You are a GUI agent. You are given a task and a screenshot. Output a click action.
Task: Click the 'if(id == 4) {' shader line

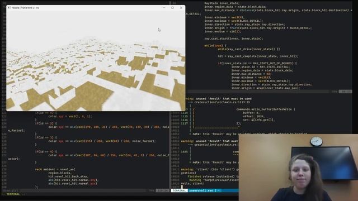click(46, 151)
